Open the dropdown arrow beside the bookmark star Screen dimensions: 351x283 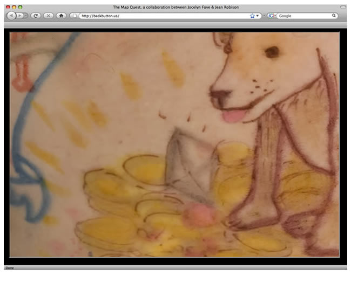[258, 16]
